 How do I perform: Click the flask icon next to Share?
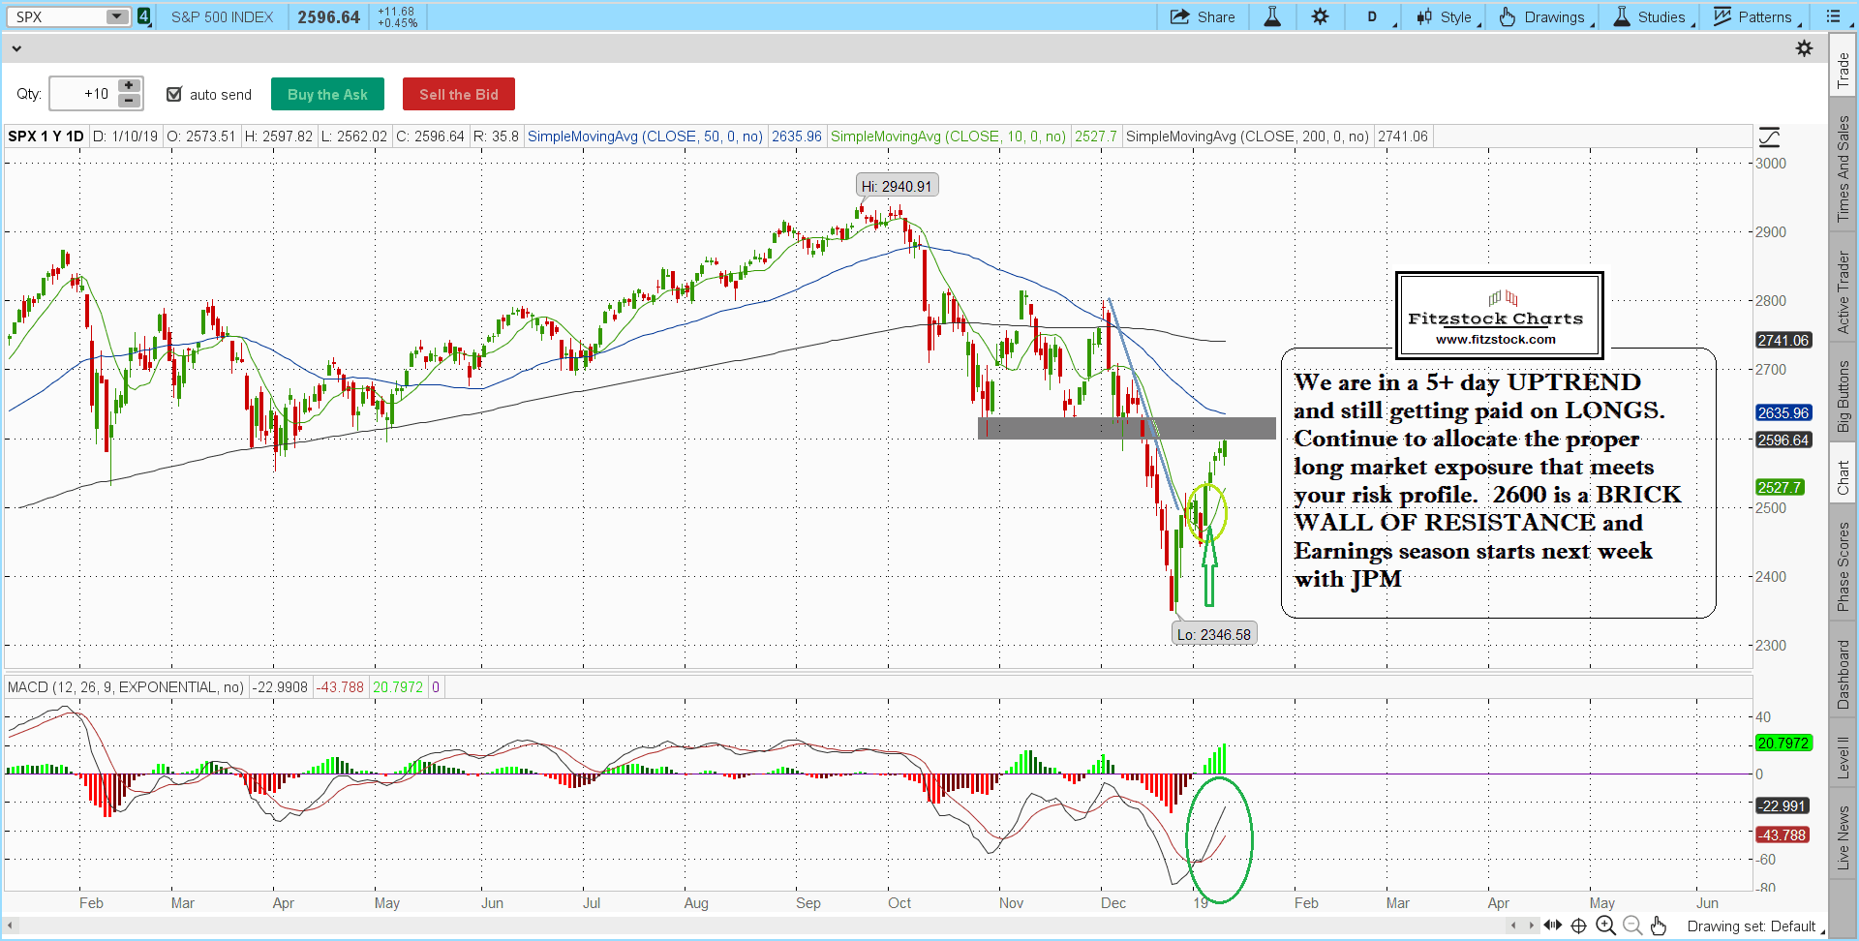(x=1272, y=16)
